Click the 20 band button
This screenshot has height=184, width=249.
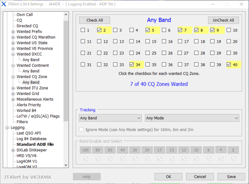tap(147, 150)
